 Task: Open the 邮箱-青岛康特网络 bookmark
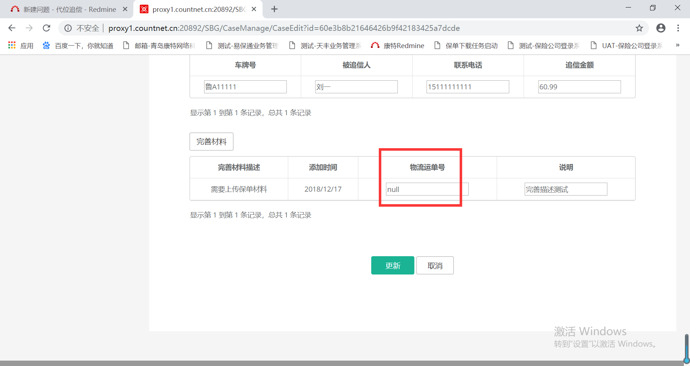(159, 46)
